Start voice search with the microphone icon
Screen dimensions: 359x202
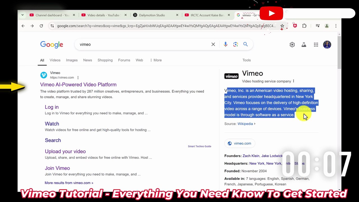click(x=225, y=44)
